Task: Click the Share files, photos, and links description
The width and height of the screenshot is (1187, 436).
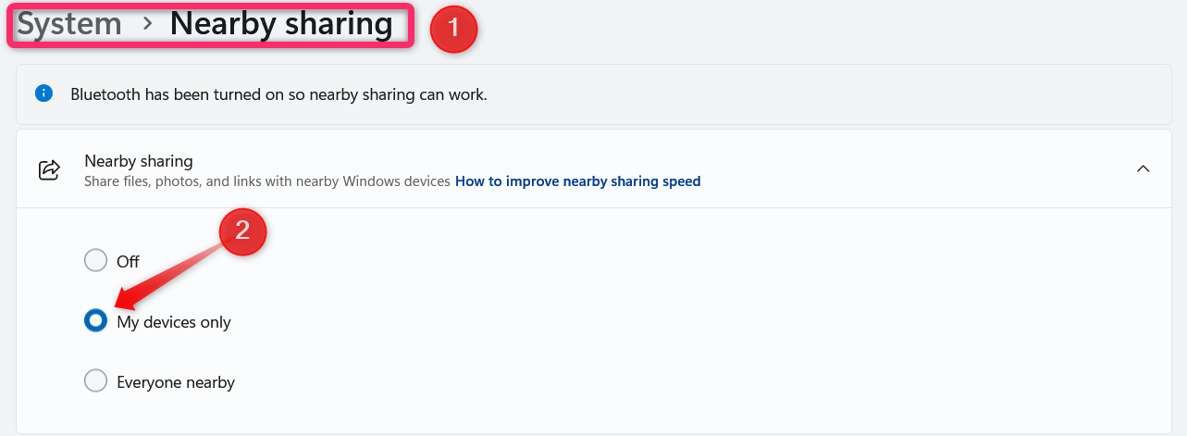Action: pyautogui.click(x=267, y=181)
